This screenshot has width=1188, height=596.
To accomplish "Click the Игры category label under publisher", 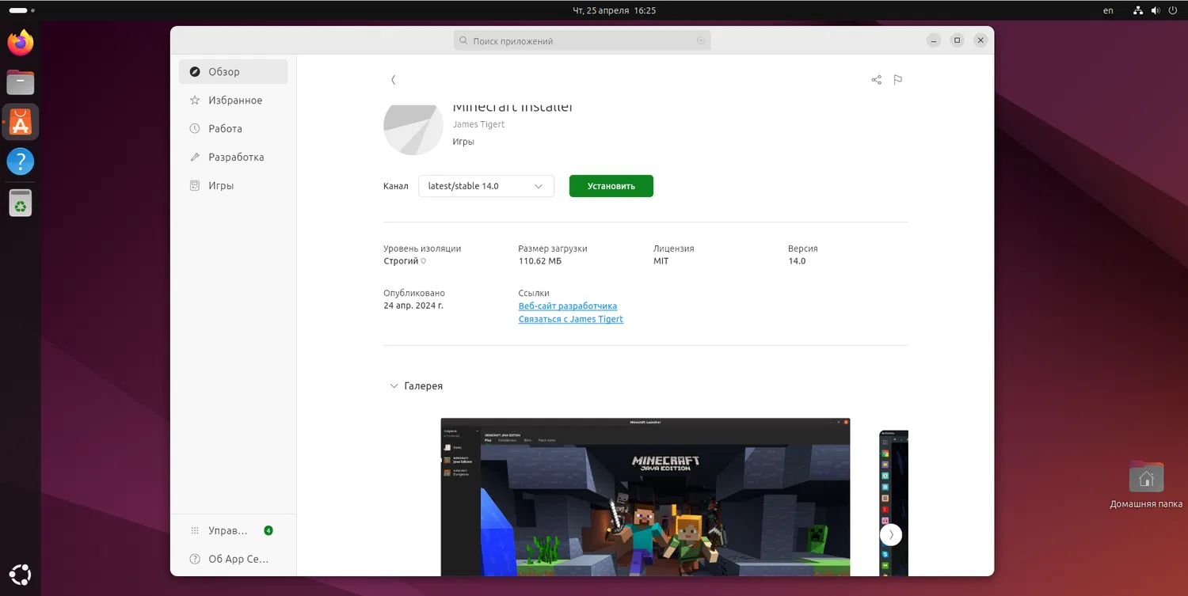I will pyautogui.click(x=463, y=142).
